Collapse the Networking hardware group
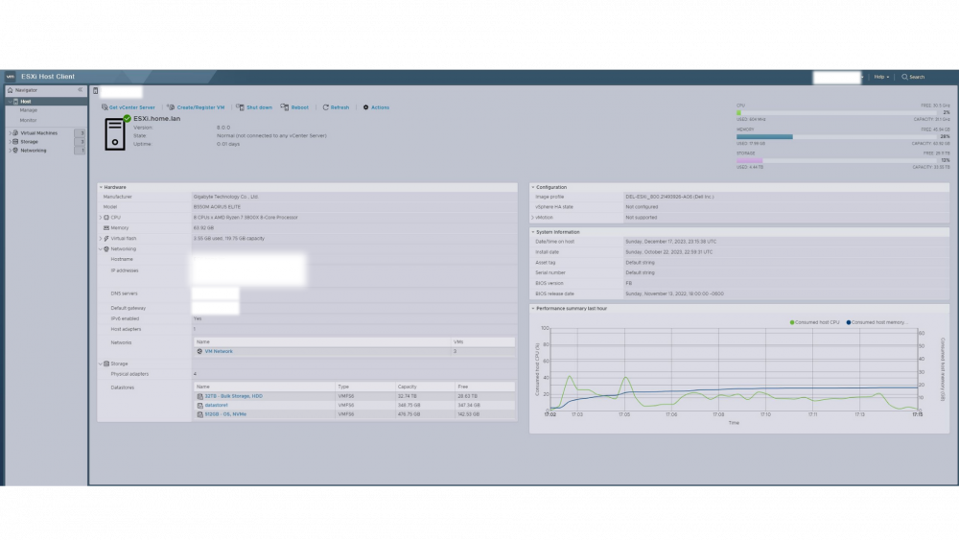 [101, 249]
